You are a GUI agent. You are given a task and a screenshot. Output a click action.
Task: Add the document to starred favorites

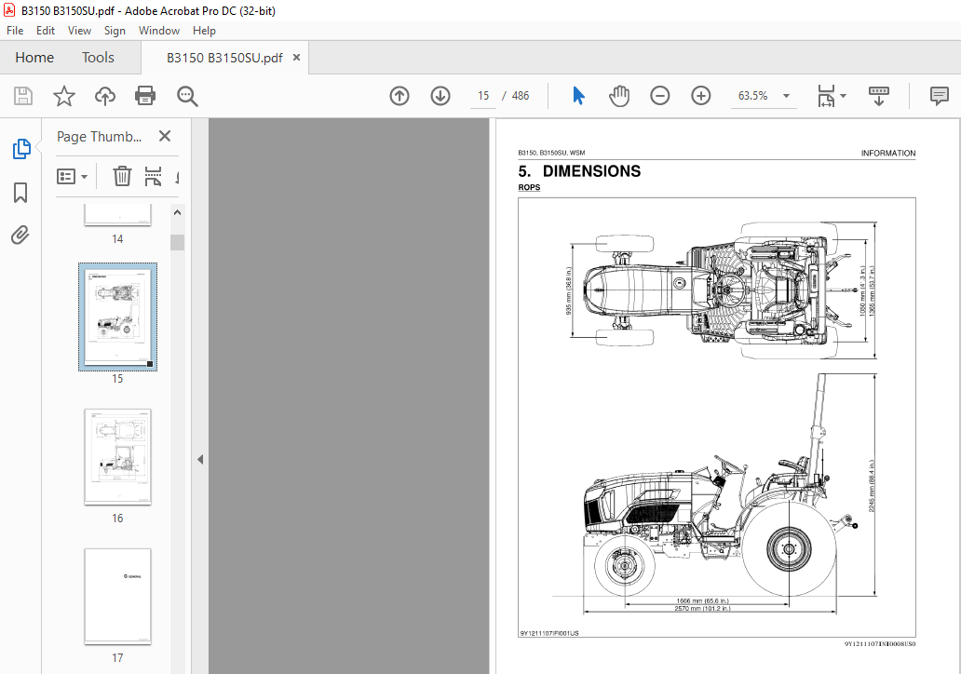(63, 96)
